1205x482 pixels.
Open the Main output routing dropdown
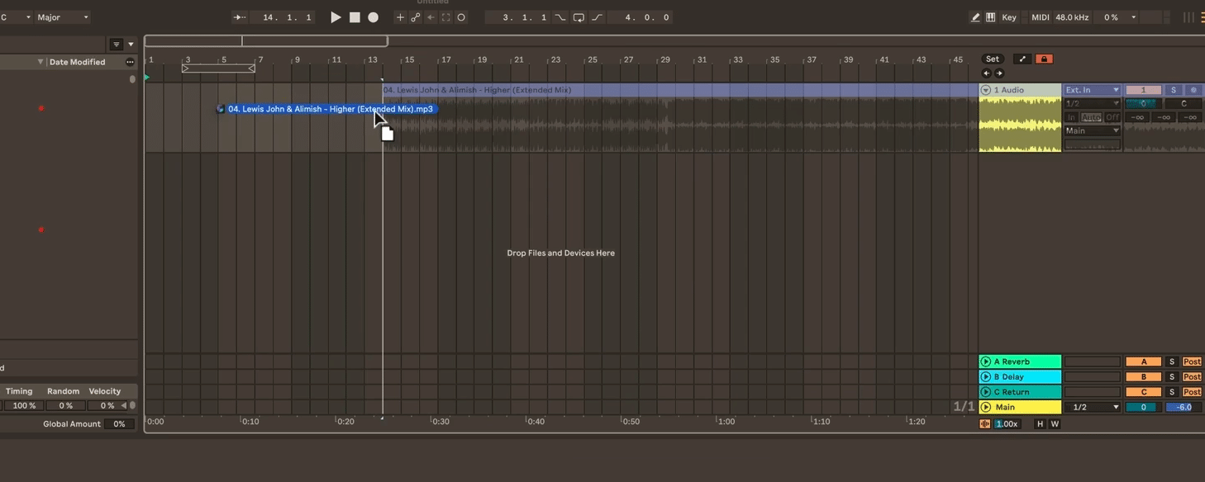click(x=1091, y=130)
